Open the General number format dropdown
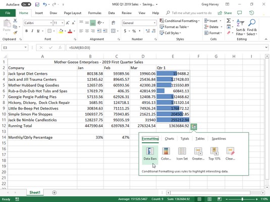The image size is (270, 202). (x=154, y=23)
